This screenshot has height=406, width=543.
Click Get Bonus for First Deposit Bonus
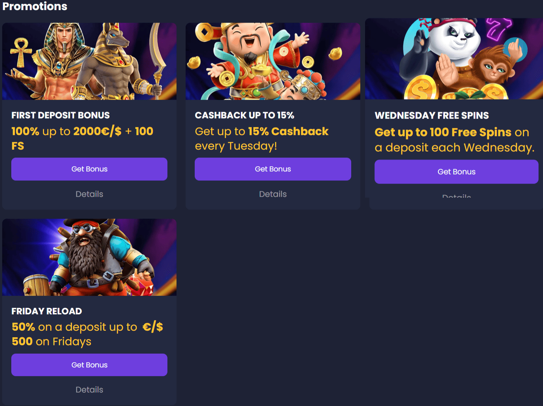tap(89, 169)
